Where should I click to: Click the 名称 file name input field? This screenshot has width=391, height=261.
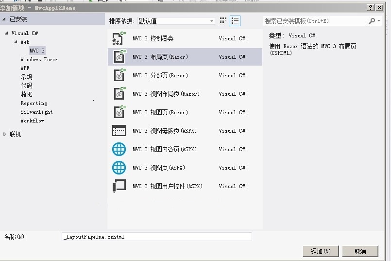click(x=157, y=237)
